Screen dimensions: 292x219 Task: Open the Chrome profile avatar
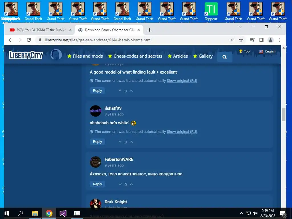(x=271, y=40)
